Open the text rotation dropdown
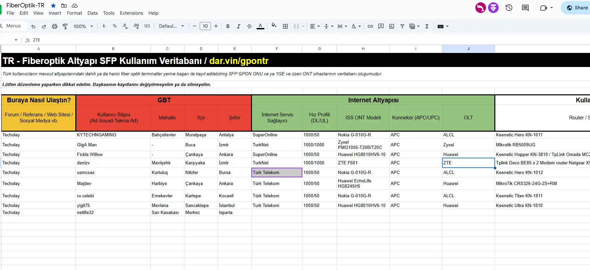This screenshot has height=270, width=590. point(356,26)
